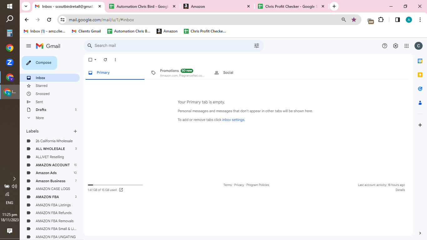427x240 pixels.
Task: Open Privacy link in footer
Action: (x=239, y=185)
